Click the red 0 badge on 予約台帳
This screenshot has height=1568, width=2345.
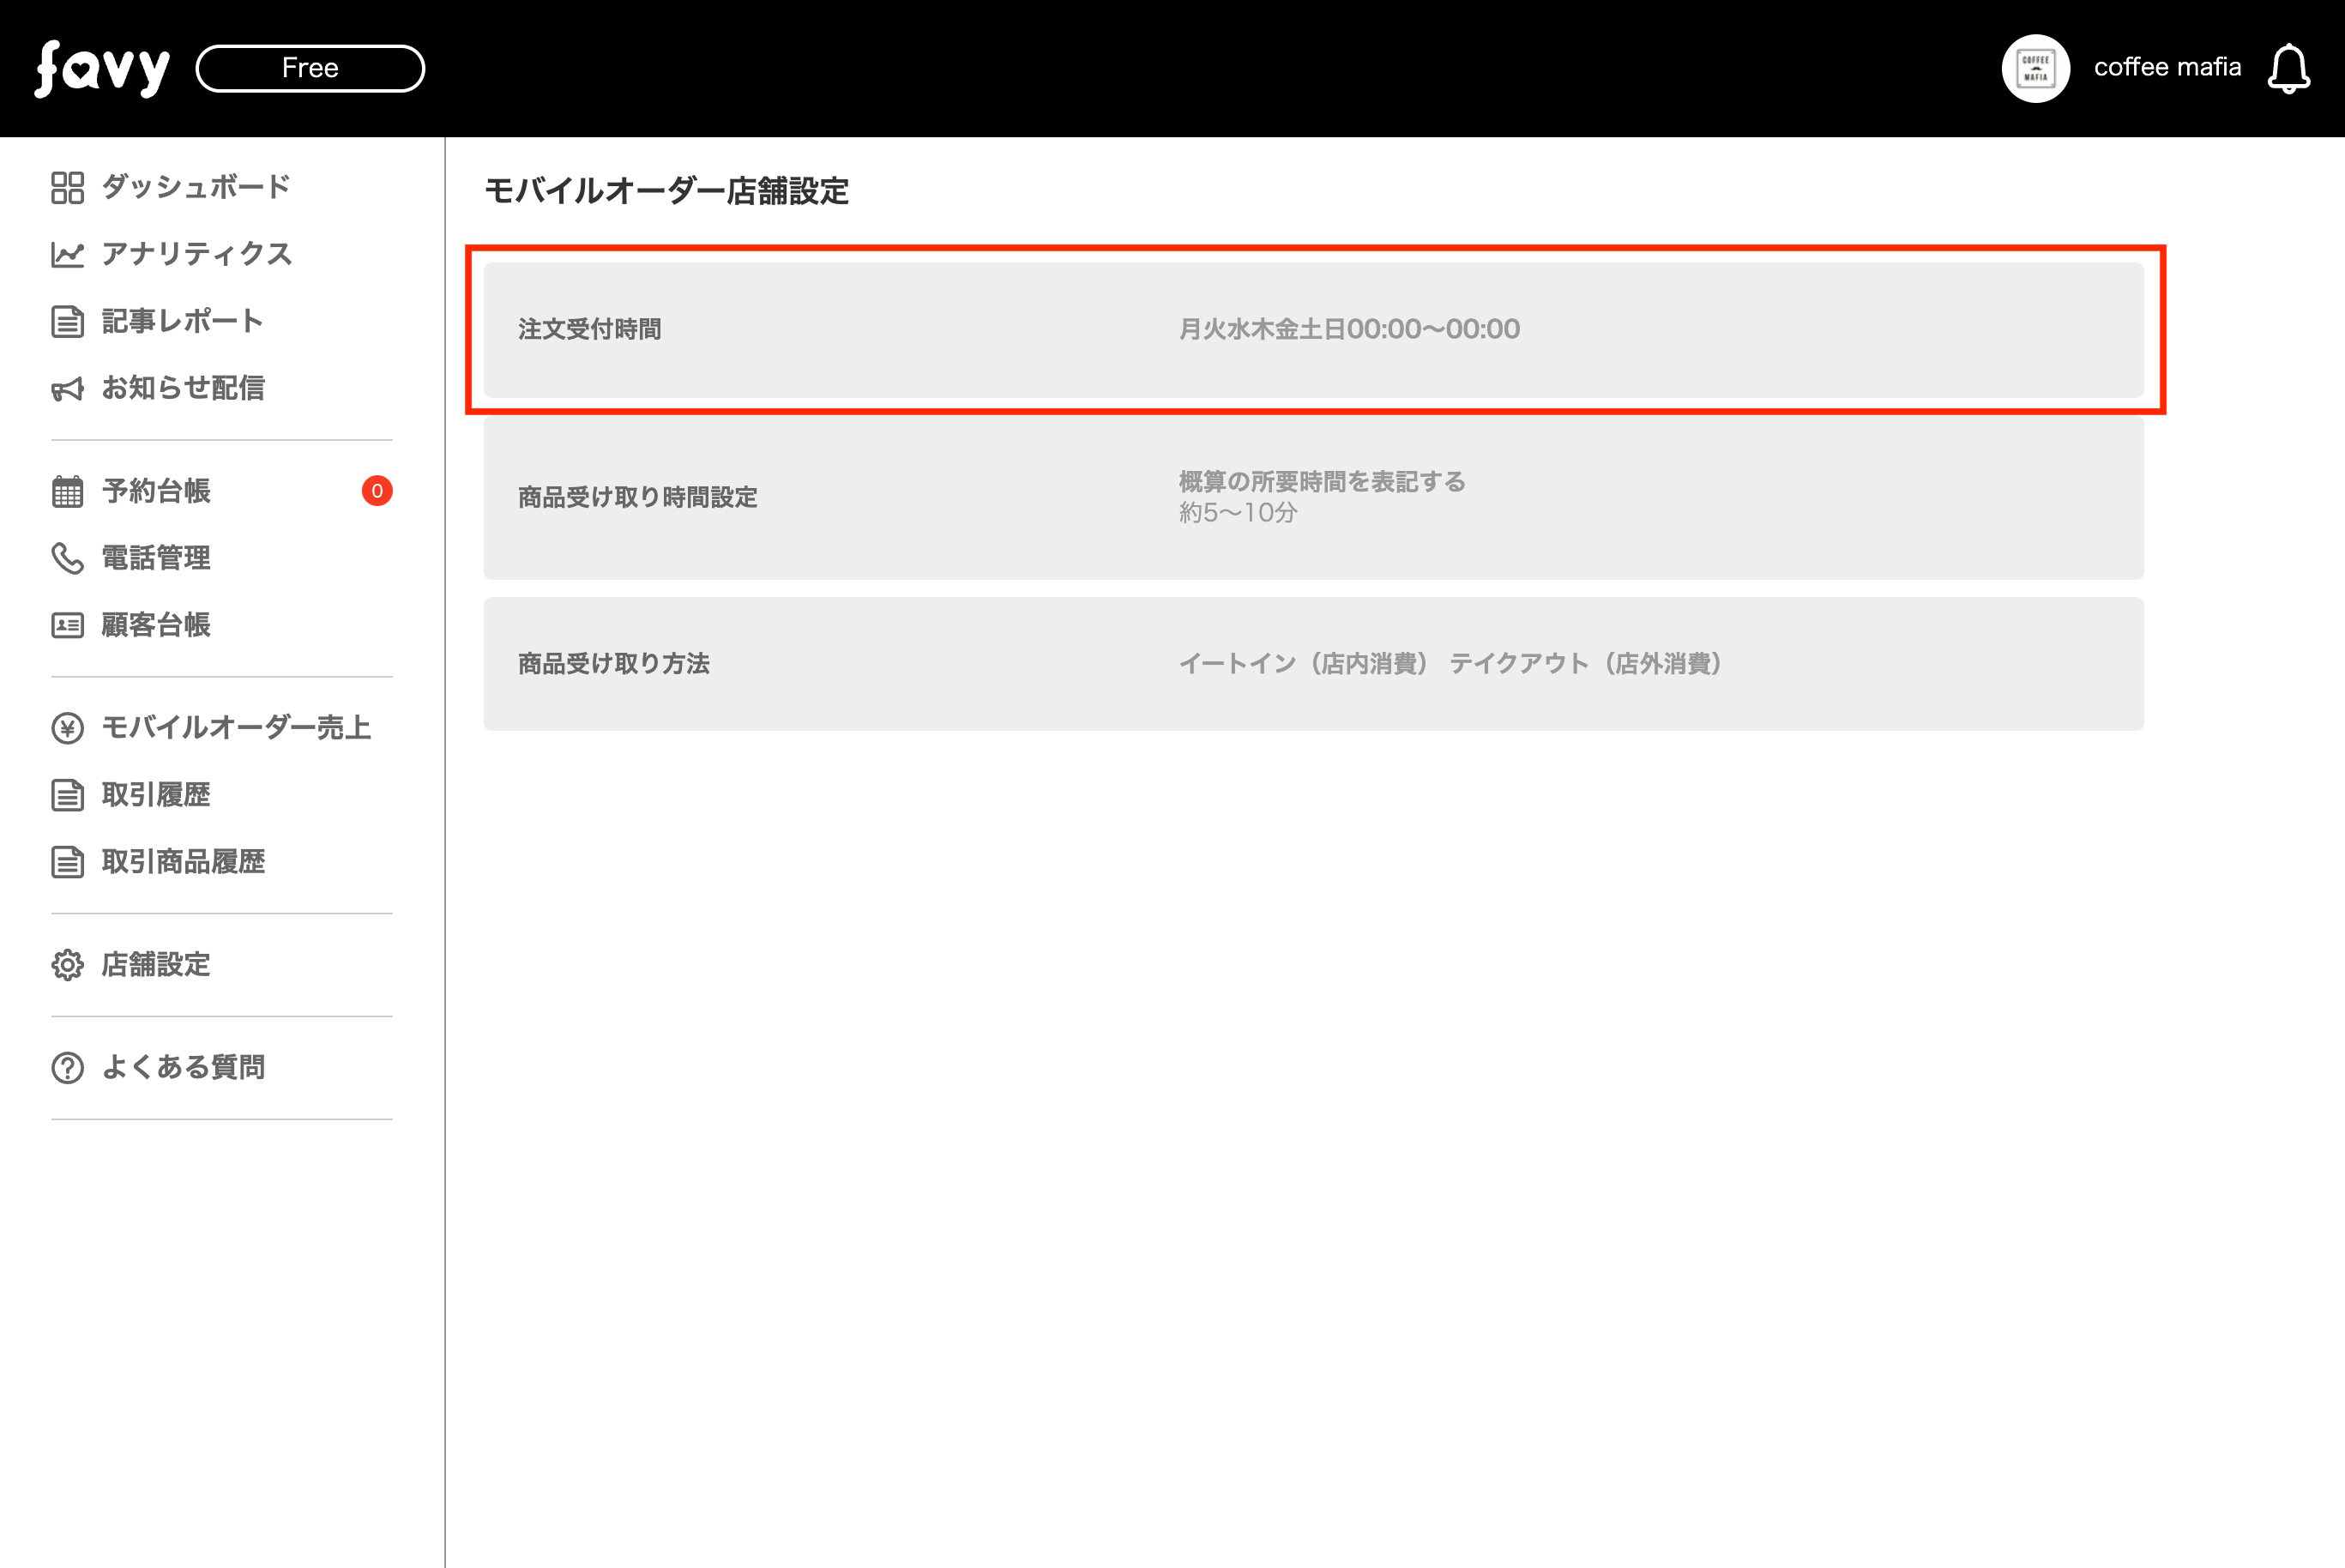coord(377,491)
